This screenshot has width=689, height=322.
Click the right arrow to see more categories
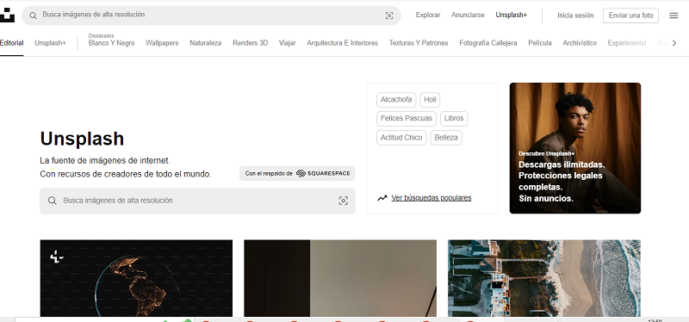tap(674, 43)
